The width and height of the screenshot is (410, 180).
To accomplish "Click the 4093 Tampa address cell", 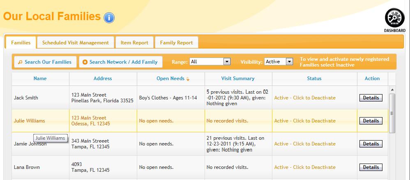I will point(103,167).
